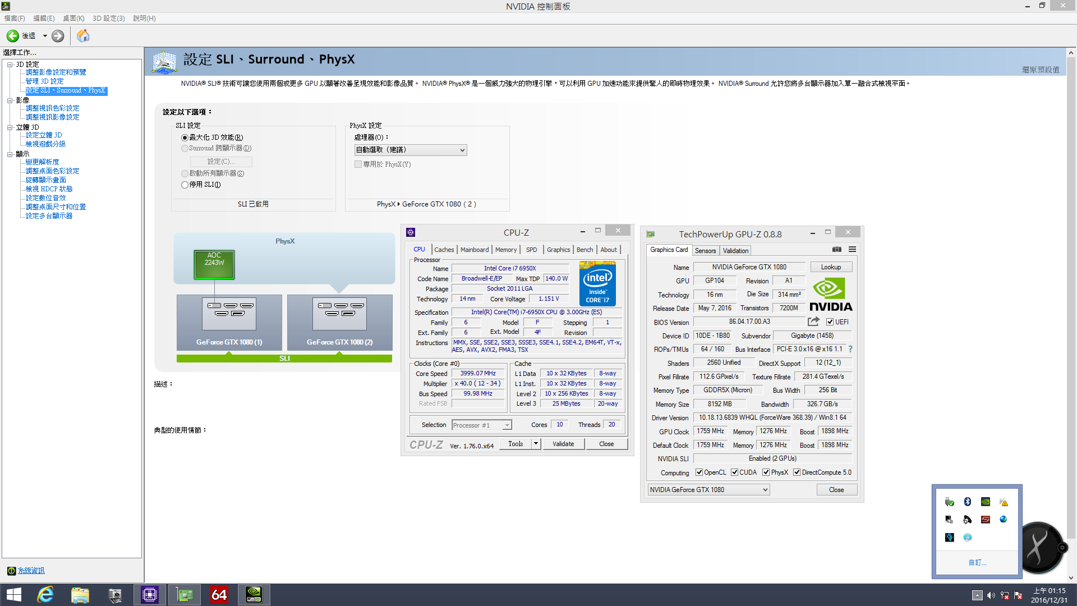
Task: Click 自訂... link in tray popup
Action: click(977, 562)
